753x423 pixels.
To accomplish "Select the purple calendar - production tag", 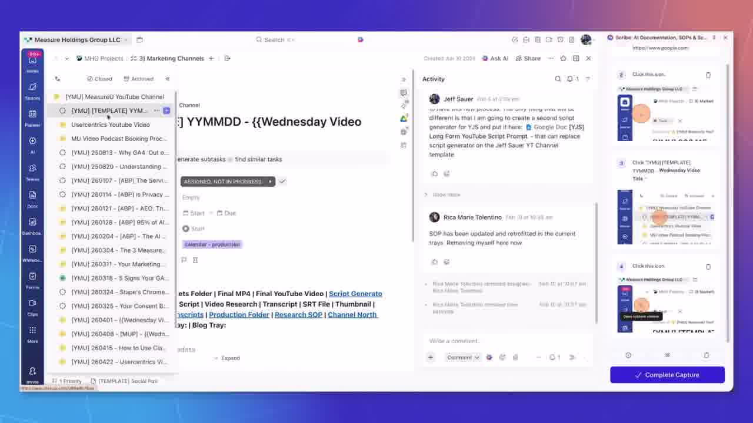I will click(212, 244).
